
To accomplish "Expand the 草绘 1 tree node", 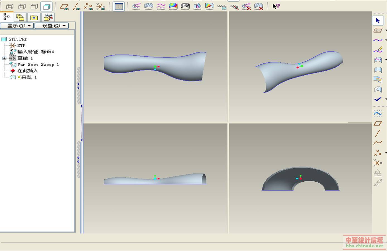I will 4,58.
